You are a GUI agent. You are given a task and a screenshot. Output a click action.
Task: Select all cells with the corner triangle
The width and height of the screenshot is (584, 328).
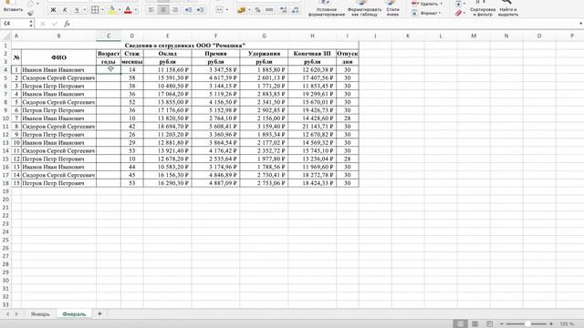pos(5,36)
